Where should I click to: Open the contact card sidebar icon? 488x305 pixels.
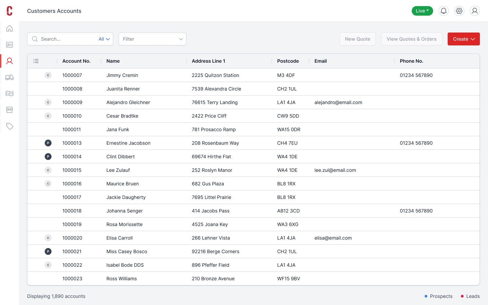click(x=9, y=45)
